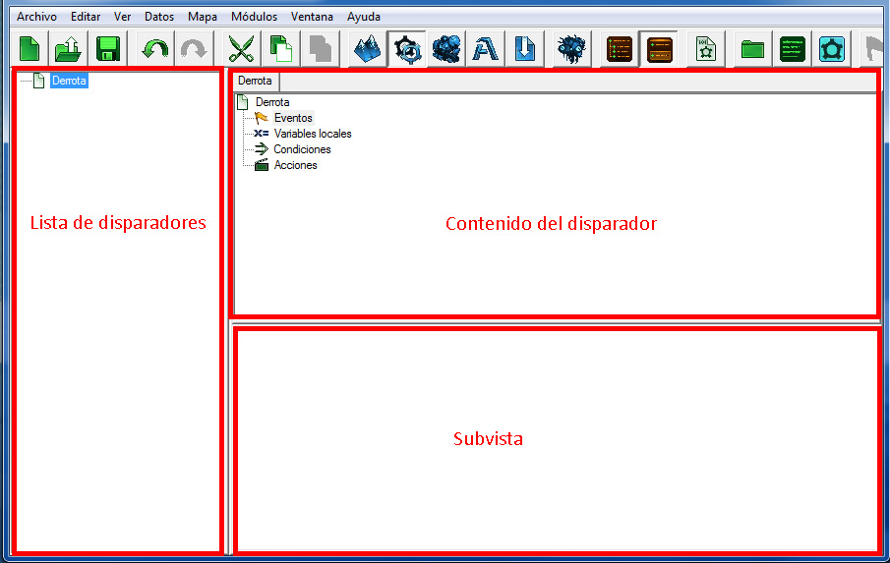Open the Ver menu
Image resolution: width=890 pixels, height=563 pixels.
(123, 17)
